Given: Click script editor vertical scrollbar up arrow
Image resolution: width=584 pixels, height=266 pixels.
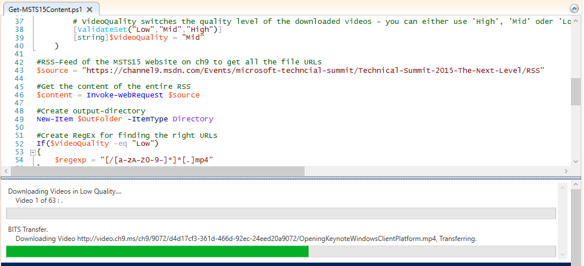Looking at the screenshot, I should (575, 21).
